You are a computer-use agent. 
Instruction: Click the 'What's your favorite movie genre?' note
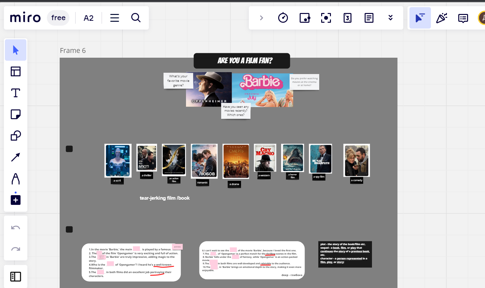click(x=178, y=81)
